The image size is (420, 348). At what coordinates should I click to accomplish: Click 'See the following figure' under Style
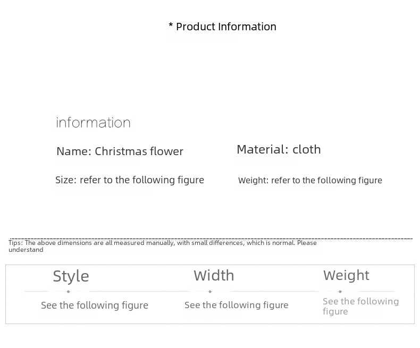95,305
